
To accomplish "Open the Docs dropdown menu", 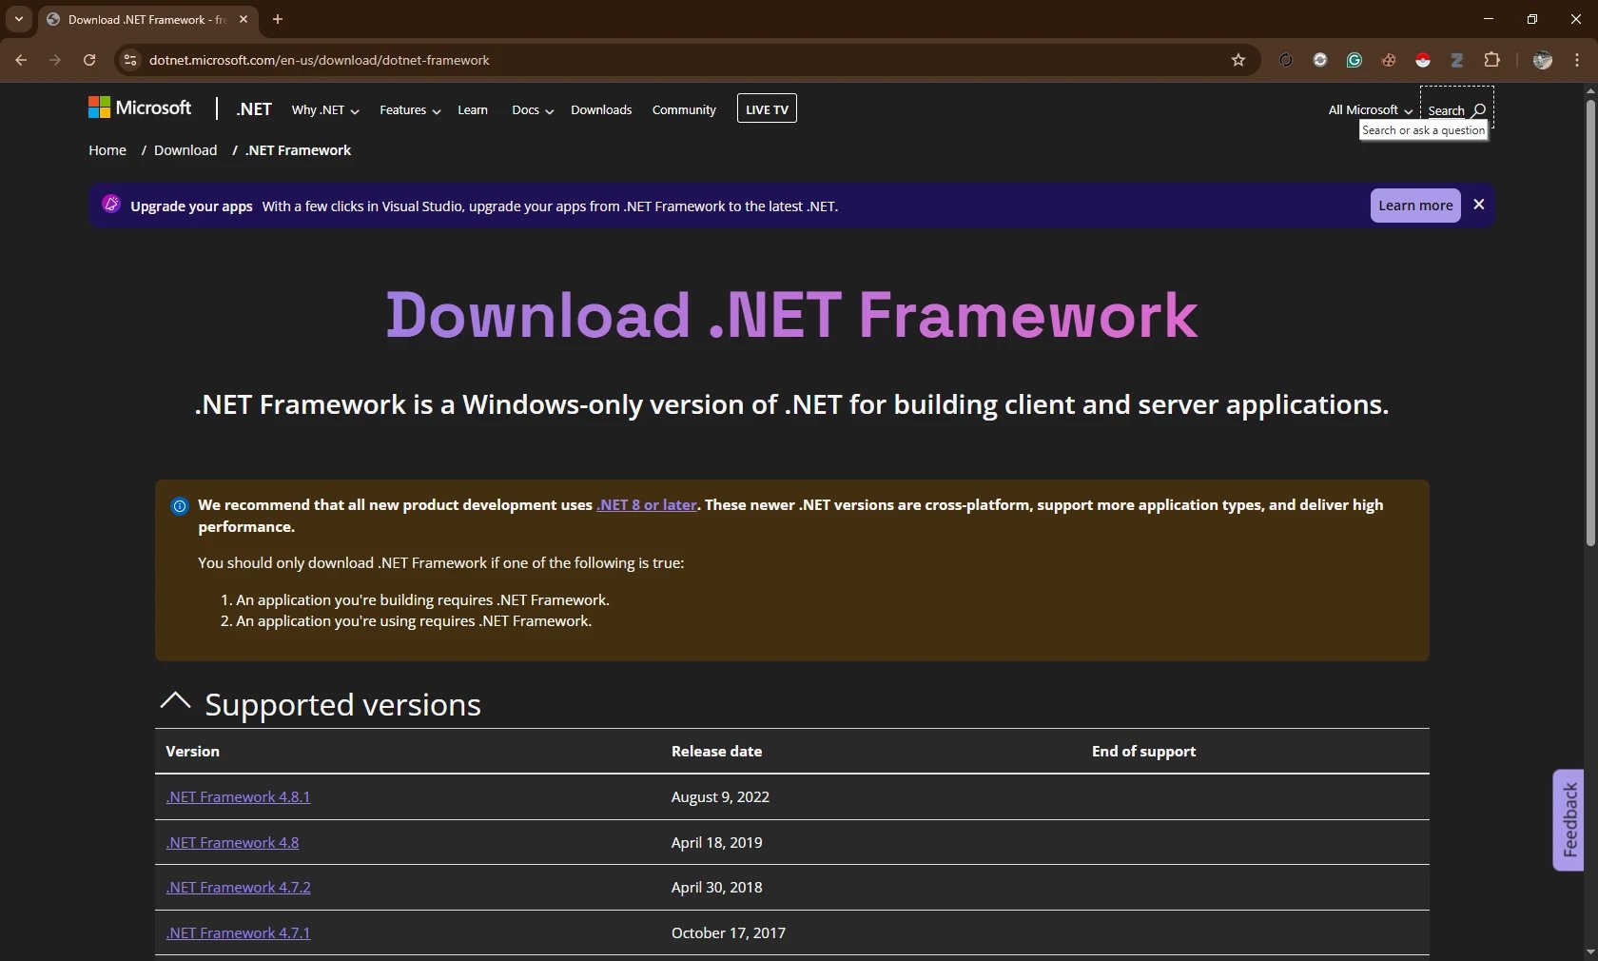I will [532, 110].
